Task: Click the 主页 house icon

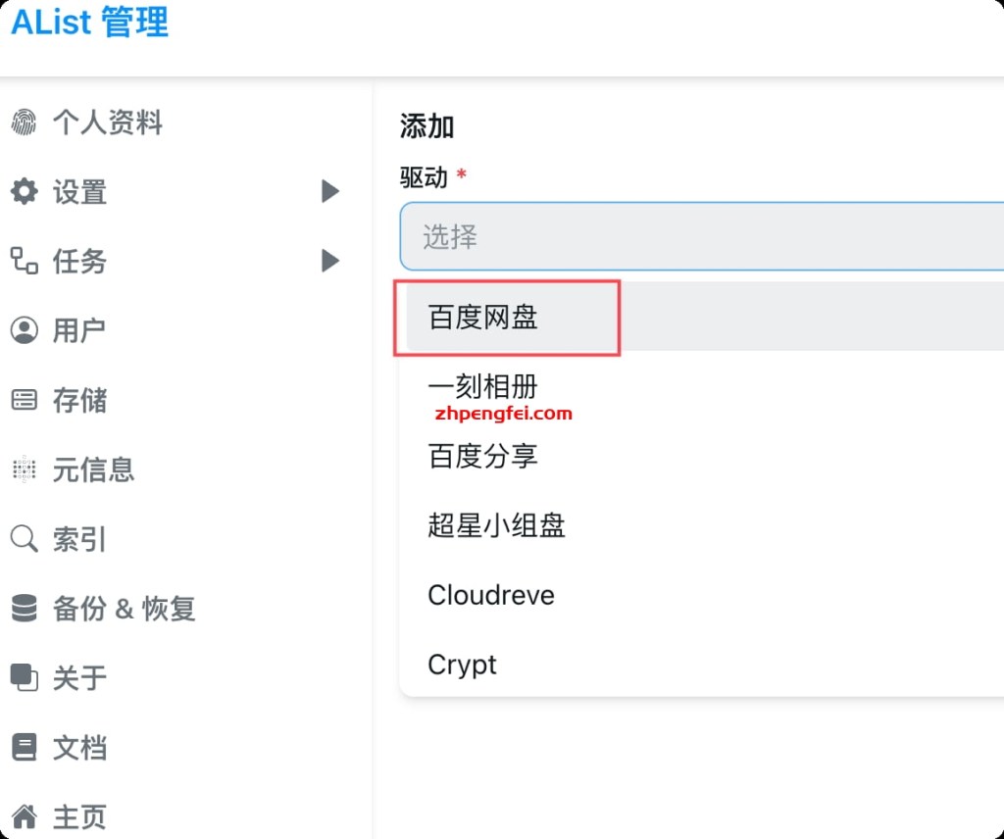Action: [24, 815]
